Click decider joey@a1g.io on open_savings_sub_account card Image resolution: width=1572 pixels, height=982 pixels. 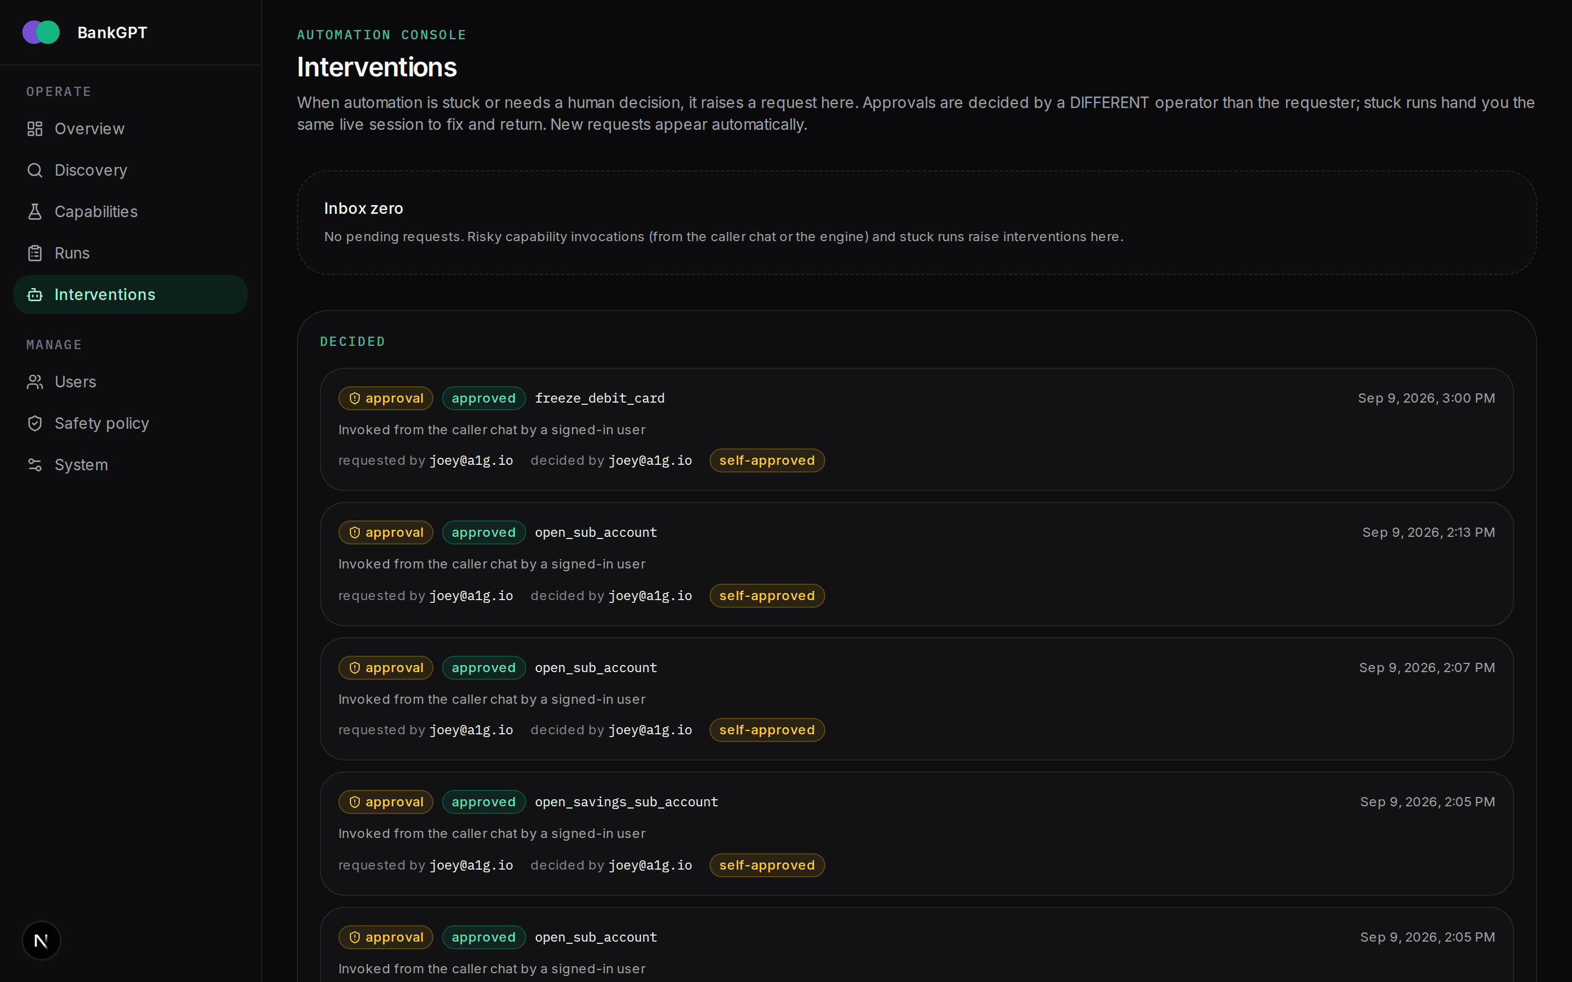pyautogui.click(x=650, y=865)
